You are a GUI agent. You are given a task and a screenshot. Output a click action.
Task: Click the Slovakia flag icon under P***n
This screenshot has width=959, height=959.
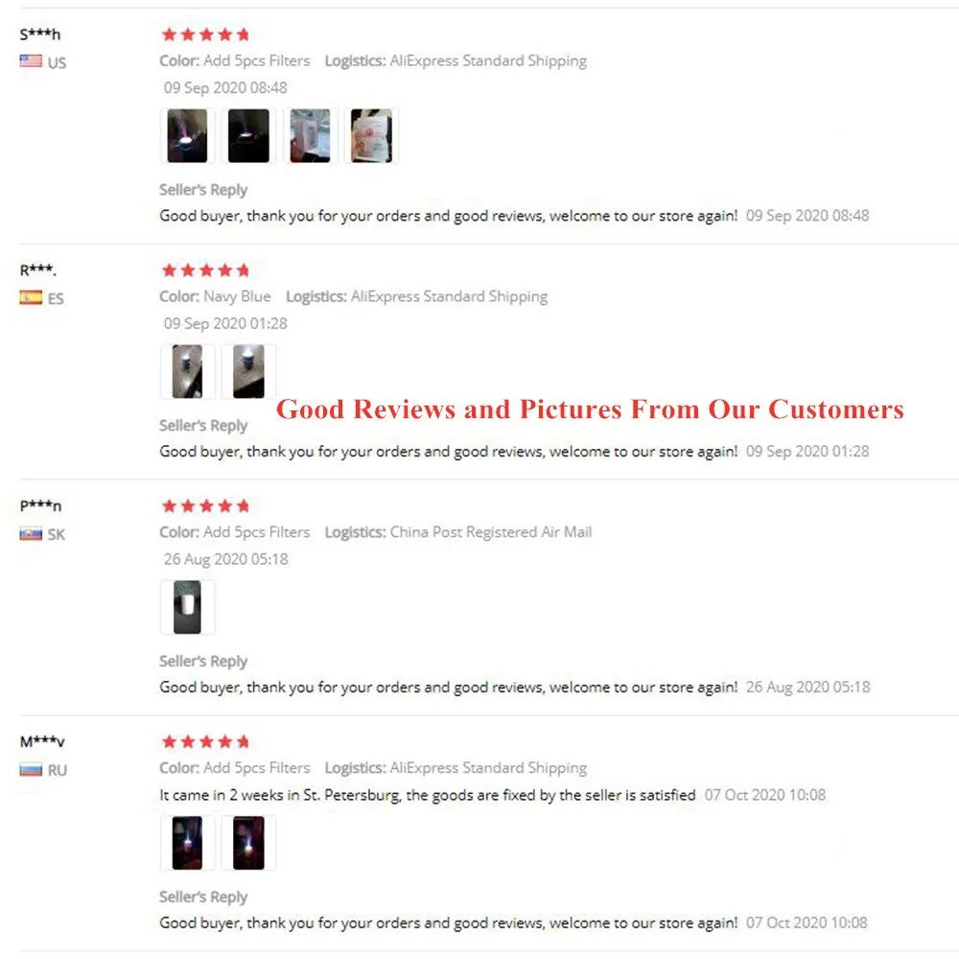pyautogui.click(x=31, y=533)
